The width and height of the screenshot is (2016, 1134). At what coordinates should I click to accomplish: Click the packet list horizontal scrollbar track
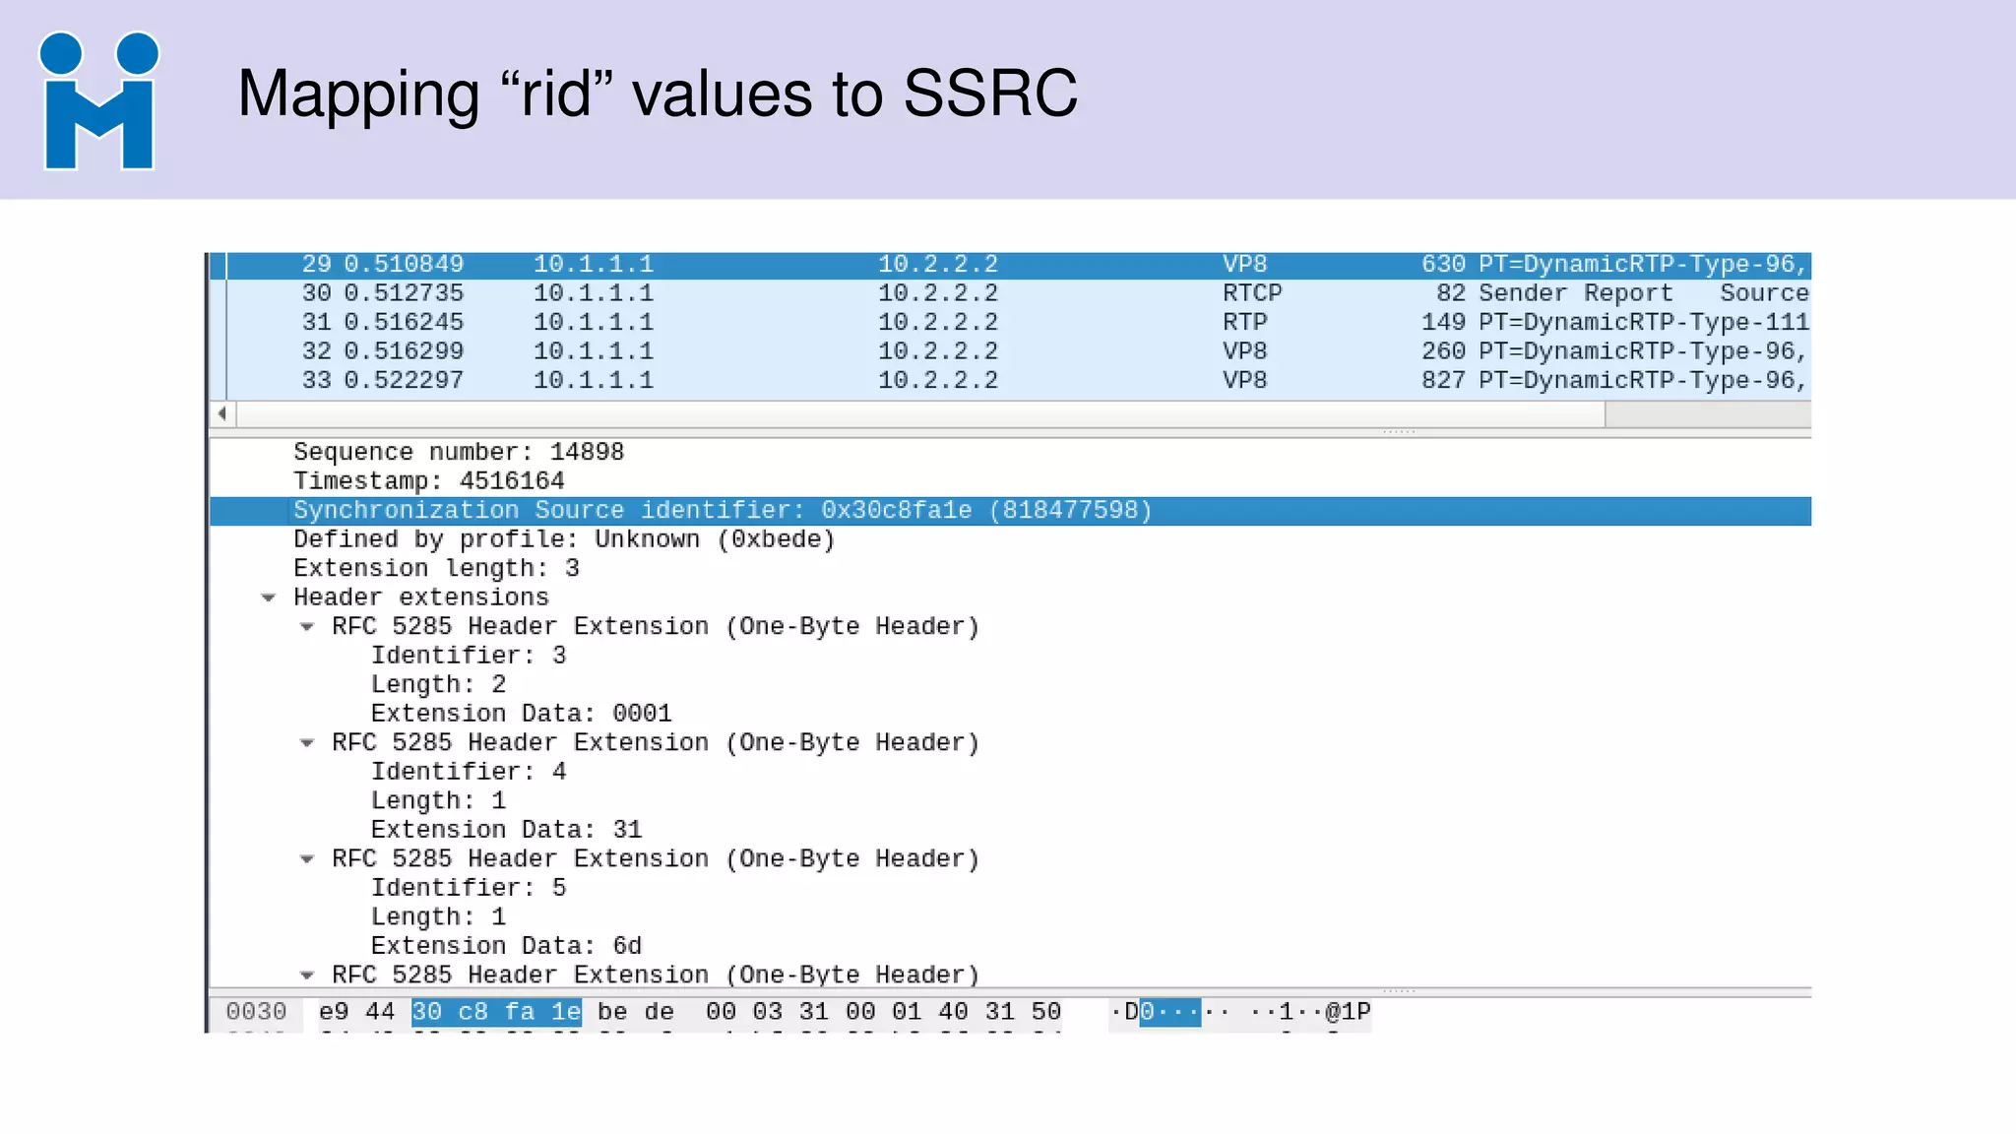point(1708,414)
